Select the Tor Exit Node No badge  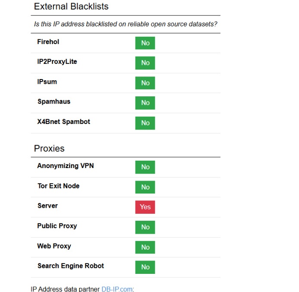click(145, 187)
